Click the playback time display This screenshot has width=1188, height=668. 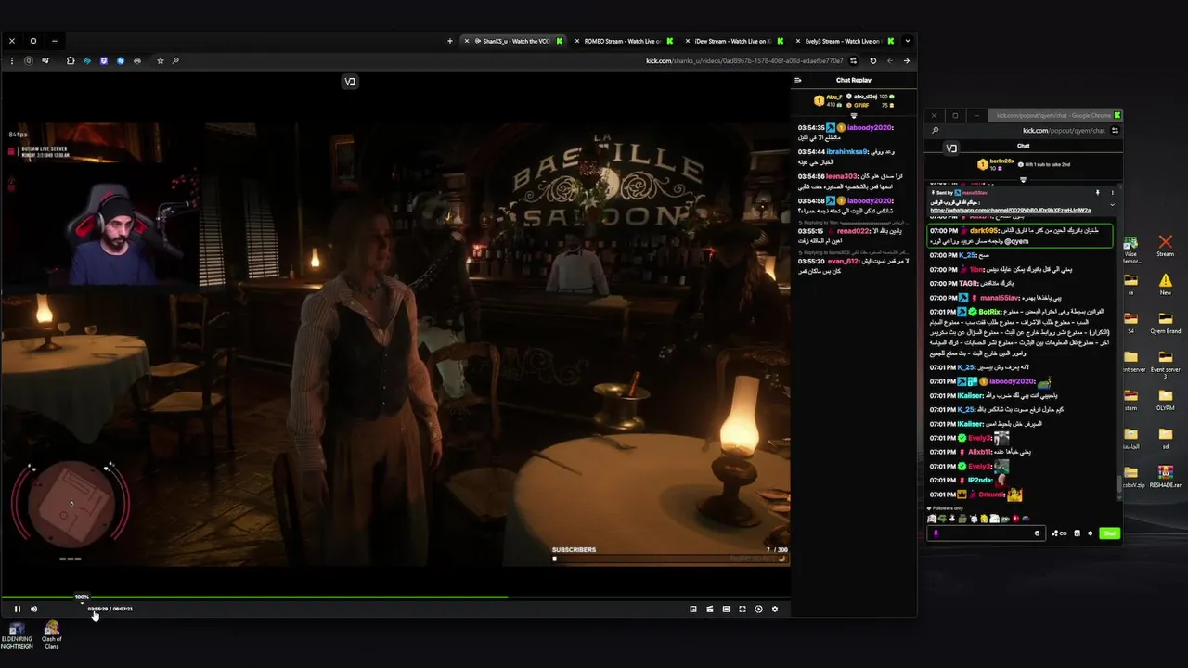tap(110, 609)
